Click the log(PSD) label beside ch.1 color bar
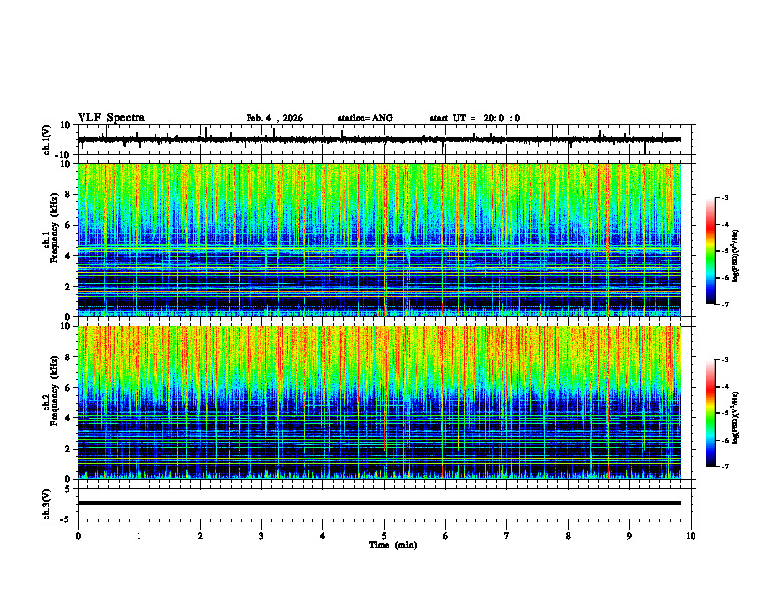 (x=735, y=256)
